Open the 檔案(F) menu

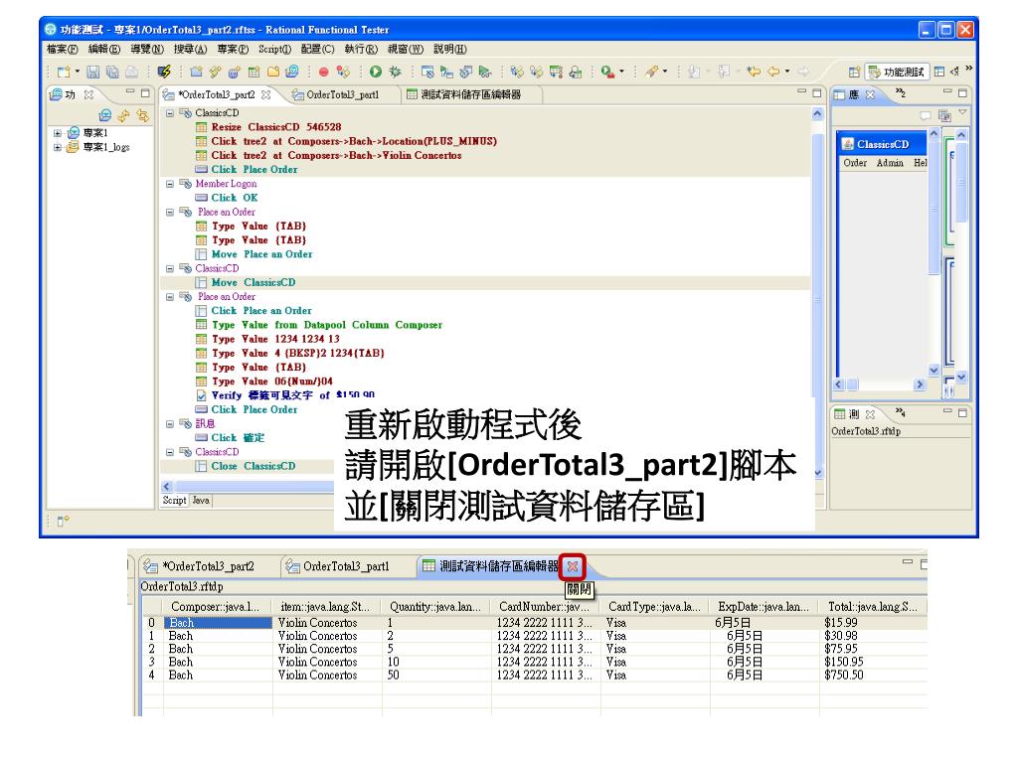coord(63,50)
